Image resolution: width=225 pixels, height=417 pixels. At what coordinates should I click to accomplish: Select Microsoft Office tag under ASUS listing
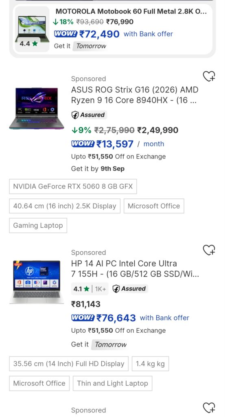click(154, 206)
